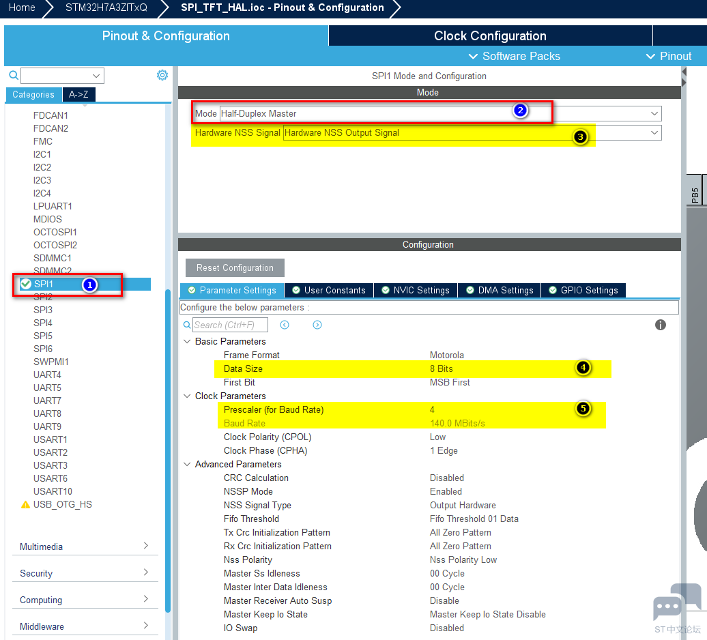
Task: Select the A->Z tab
Action: click(78, 94)
